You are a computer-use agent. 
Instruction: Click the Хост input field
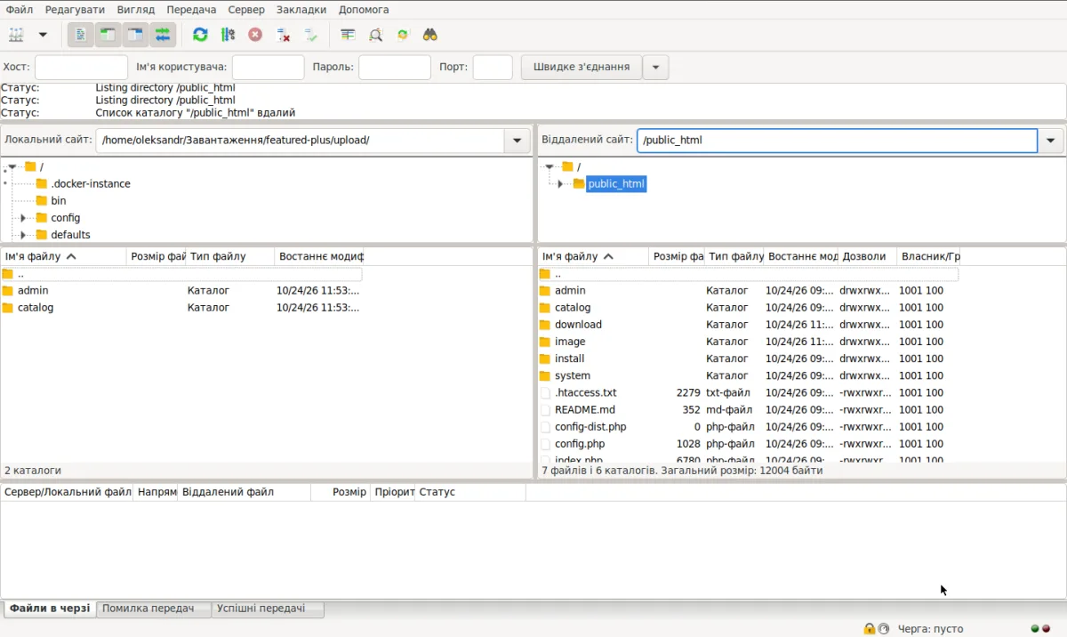pyautogui.click(x=81, y=67)
